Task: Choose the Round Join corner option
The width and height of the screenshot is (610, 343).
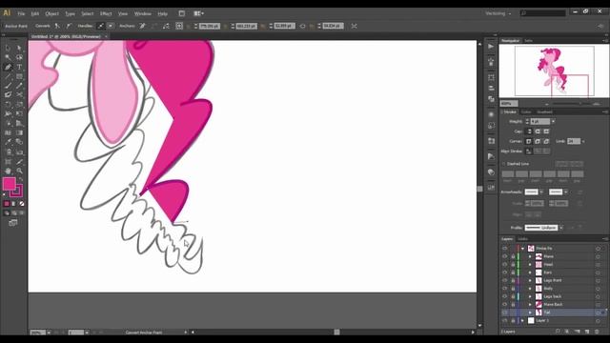Action: [x=538, y=141]
